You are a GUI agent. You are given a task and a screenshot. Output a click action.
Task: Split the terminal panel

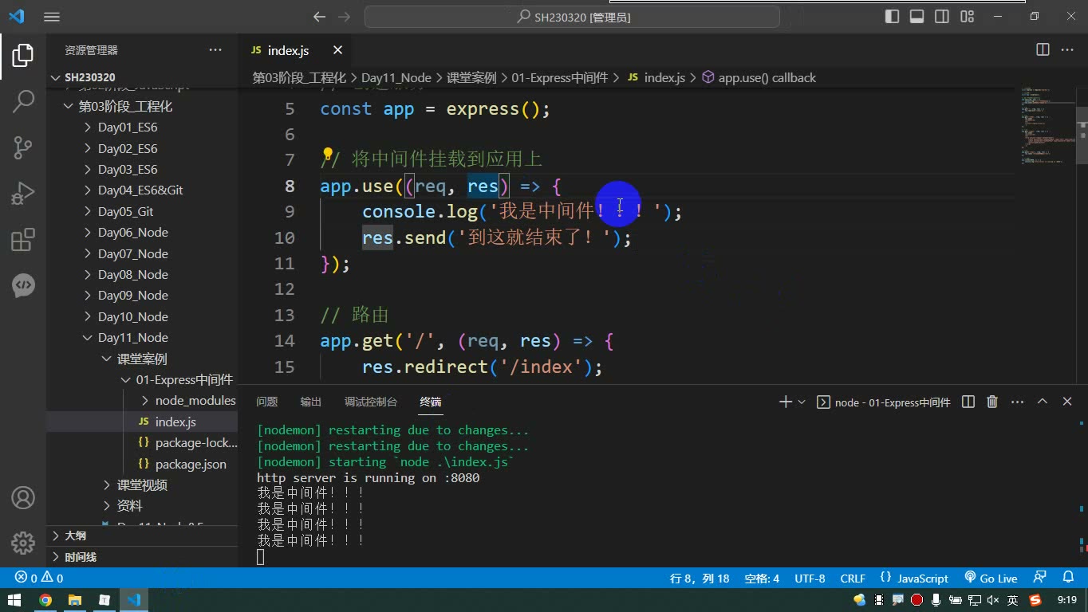click(968, 402)
